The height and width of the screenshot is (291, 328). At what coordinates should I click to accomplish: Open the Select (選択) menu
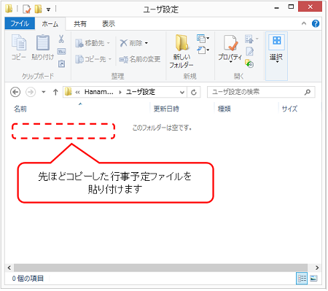click(x=276, y=56)
